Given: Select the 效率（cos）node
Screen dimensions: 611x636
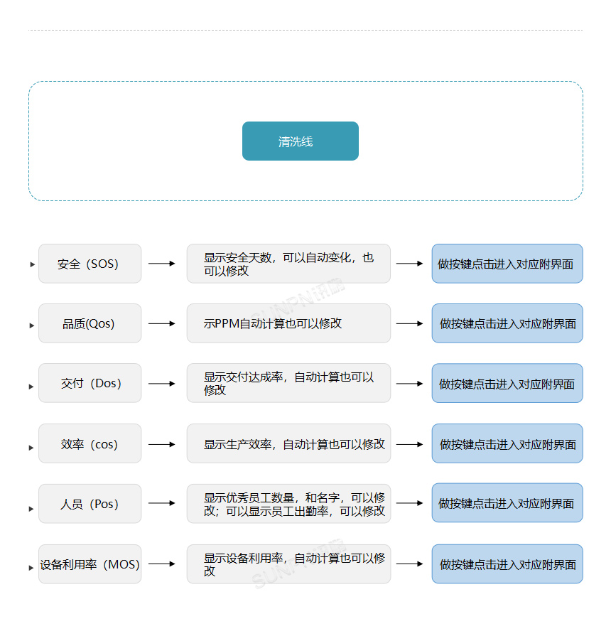Looking at the screenshot, I should (x=90, y=443).
